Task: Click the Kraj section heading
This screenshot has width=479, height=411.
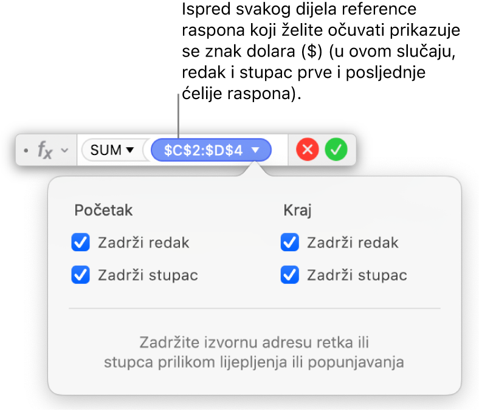Action: [297, 210]
